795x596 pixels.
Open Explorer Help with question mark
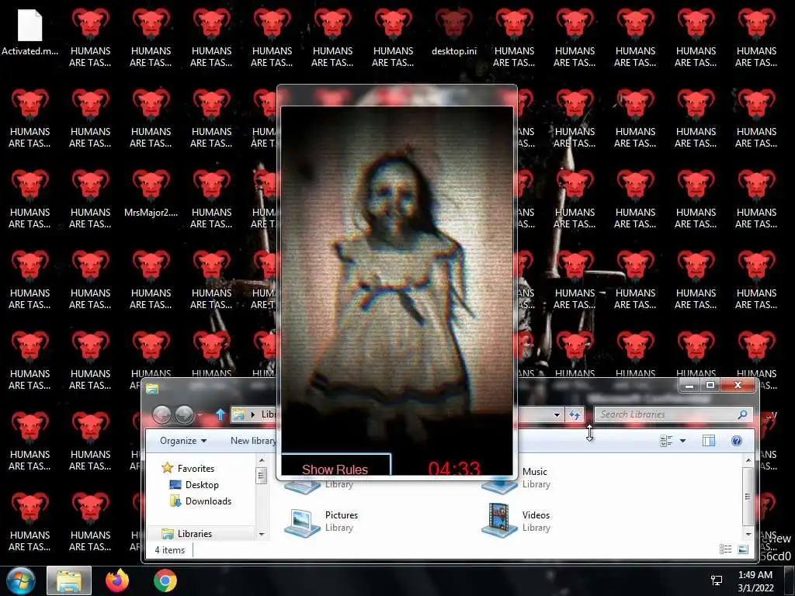(737, 441)
